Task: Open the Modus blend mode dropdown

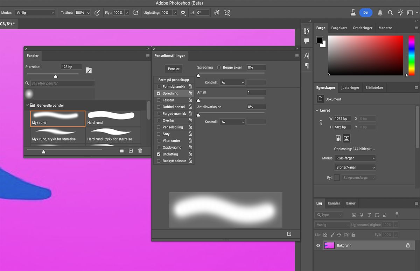Action: coord(35,13)
